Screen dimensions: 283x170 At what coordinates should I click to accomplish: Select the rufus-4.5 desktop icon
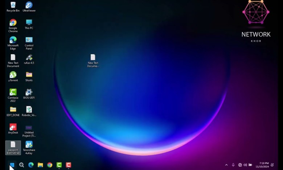click(x=29, y=59)
